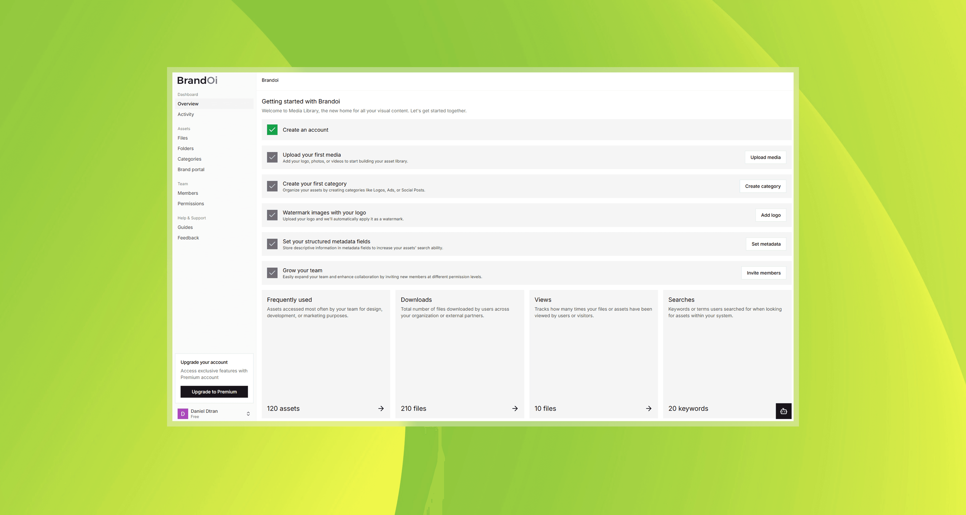The width and height of the screenshot is (966, 515).
Task: Click the Set metadata button
Action: pyautogui.click(x=765, y=244)
